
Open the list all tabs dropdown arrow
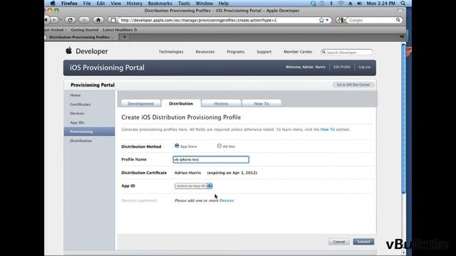click(x=402, y=37)
